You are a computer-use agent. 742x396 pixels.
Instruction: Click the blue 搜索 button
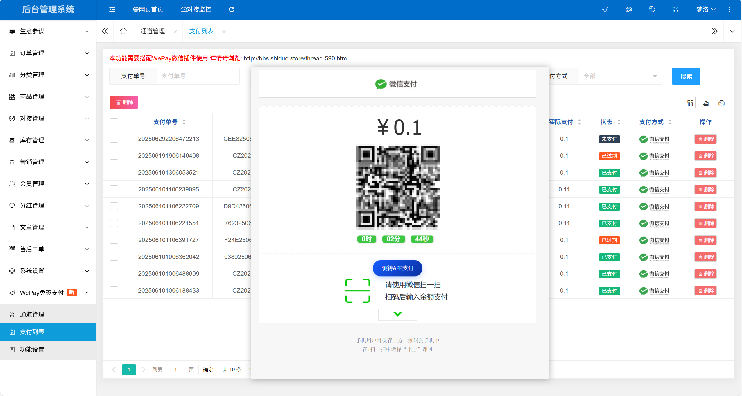point(686,76)
